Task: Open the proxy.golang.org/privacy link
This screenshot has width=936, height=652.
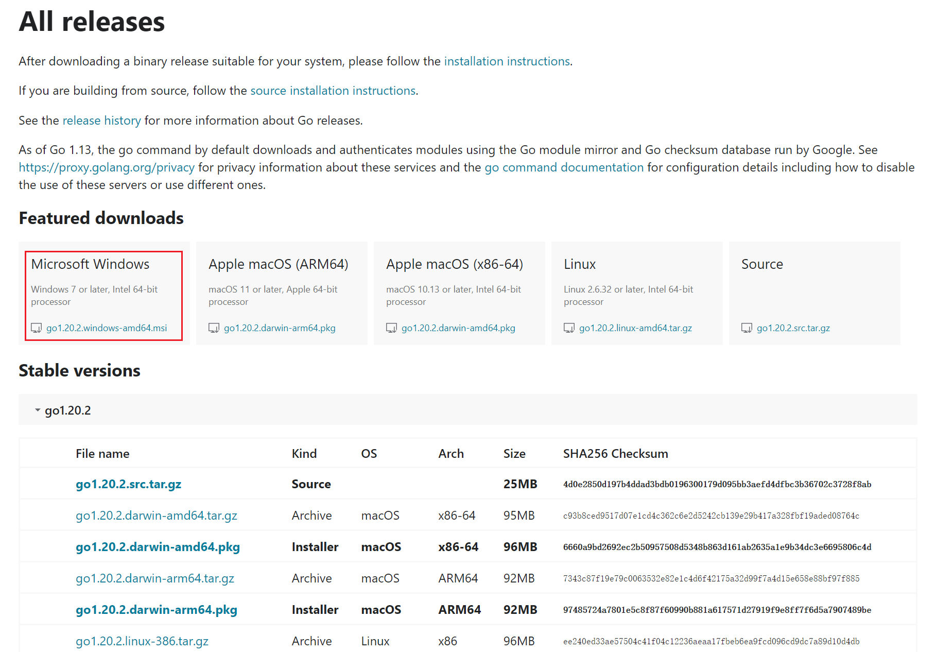Action: click(107, 167)
